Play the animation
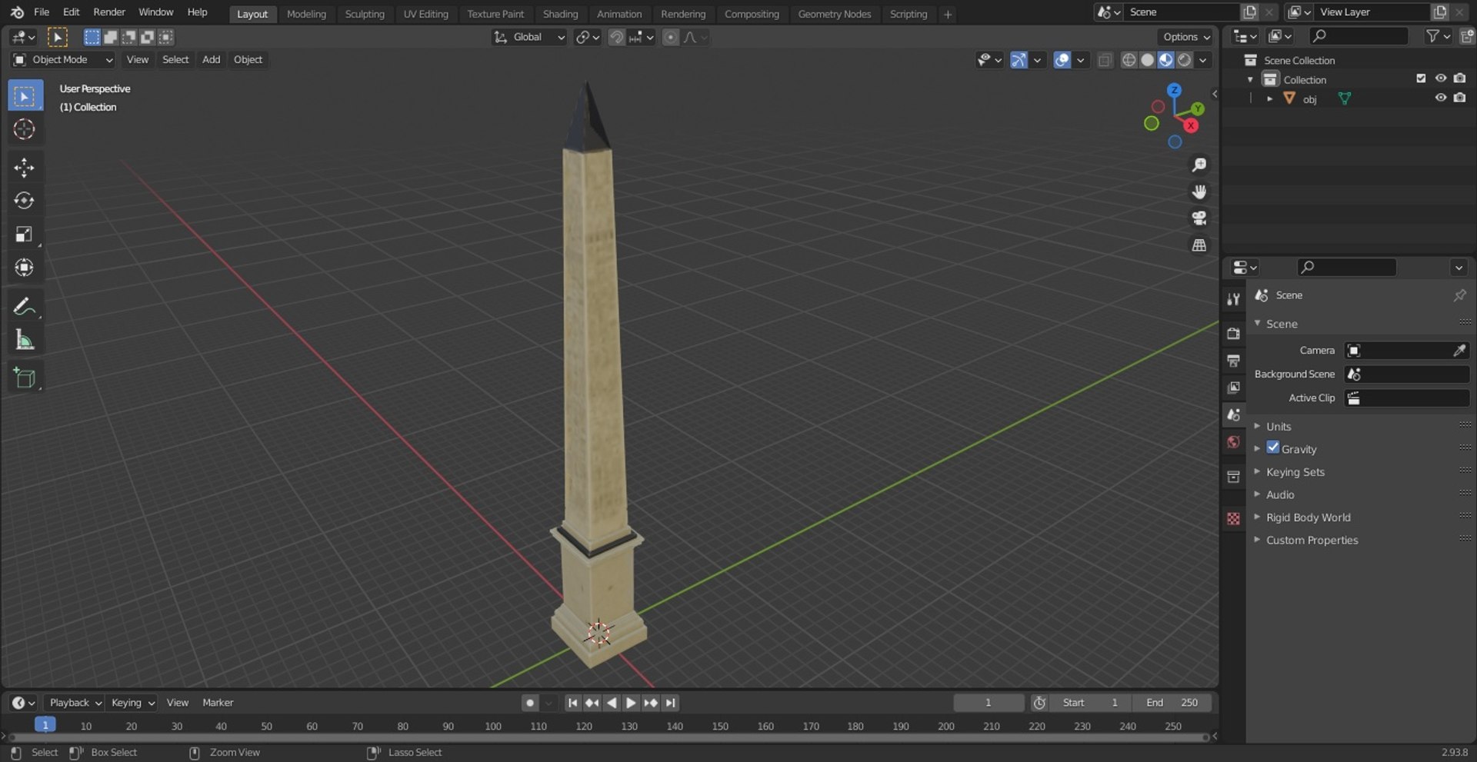The height and width of the screenshot is (762, 1477). click(x=631, y=703)
